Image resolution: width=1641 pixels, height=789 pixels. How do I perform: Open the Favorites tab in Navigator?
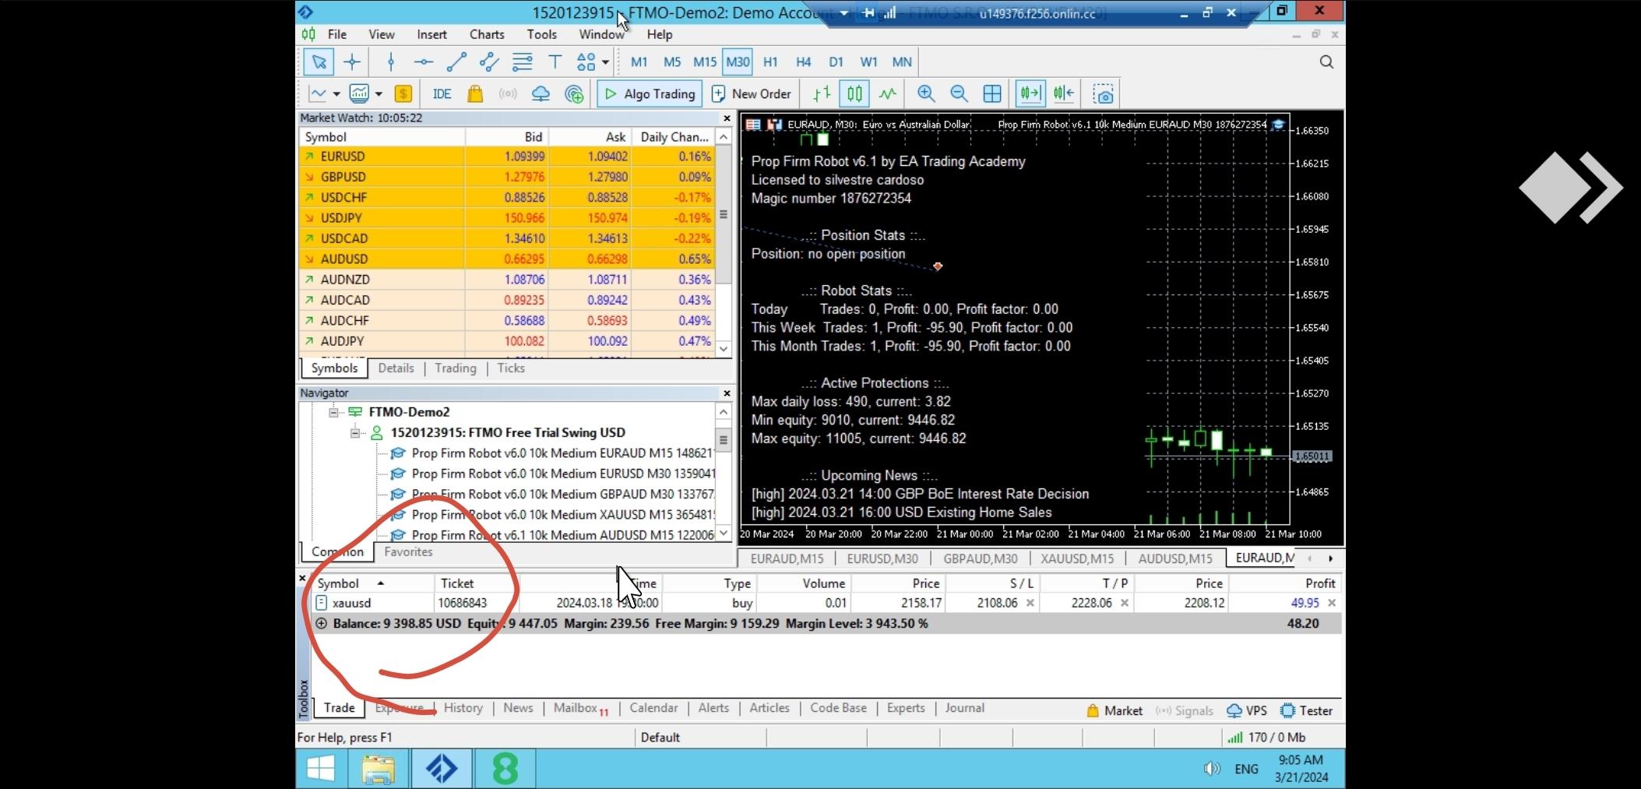tap(408, 552)
